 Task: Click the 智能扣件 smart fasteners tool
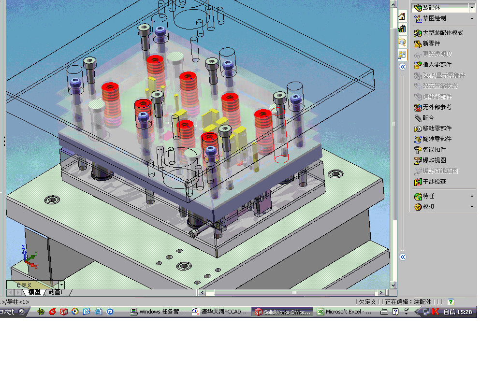click(430, 150)
